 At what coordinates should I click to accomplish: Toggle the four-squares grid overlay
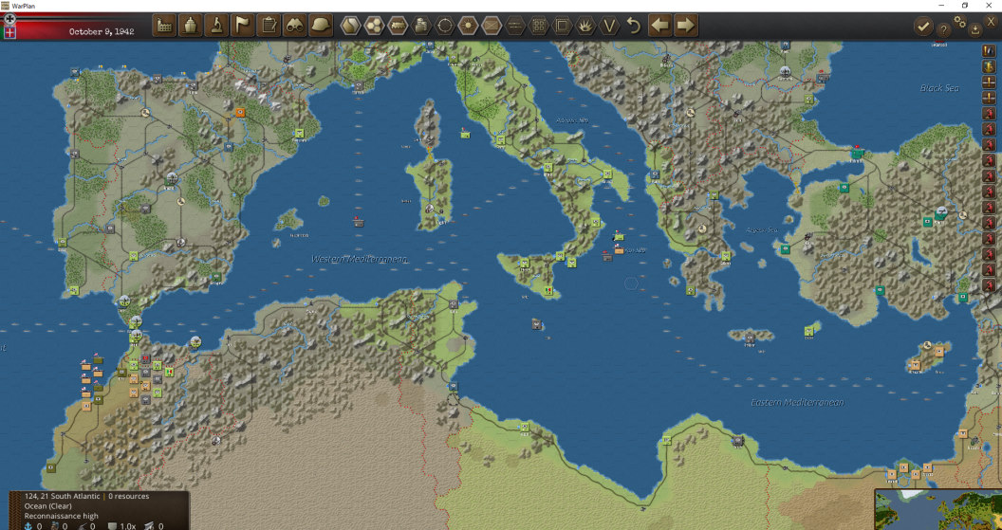coord(539,26)
